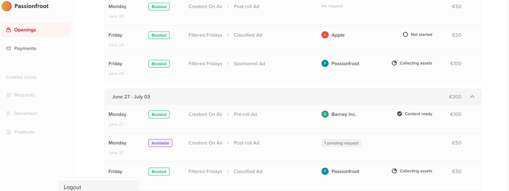Choose Logout from the popup menu

tap(73, 187)
